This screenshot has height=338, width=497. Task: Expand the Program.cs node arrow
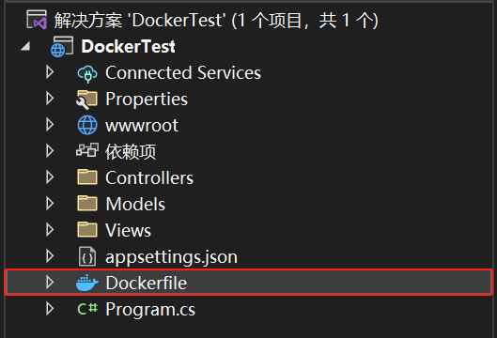50,309
